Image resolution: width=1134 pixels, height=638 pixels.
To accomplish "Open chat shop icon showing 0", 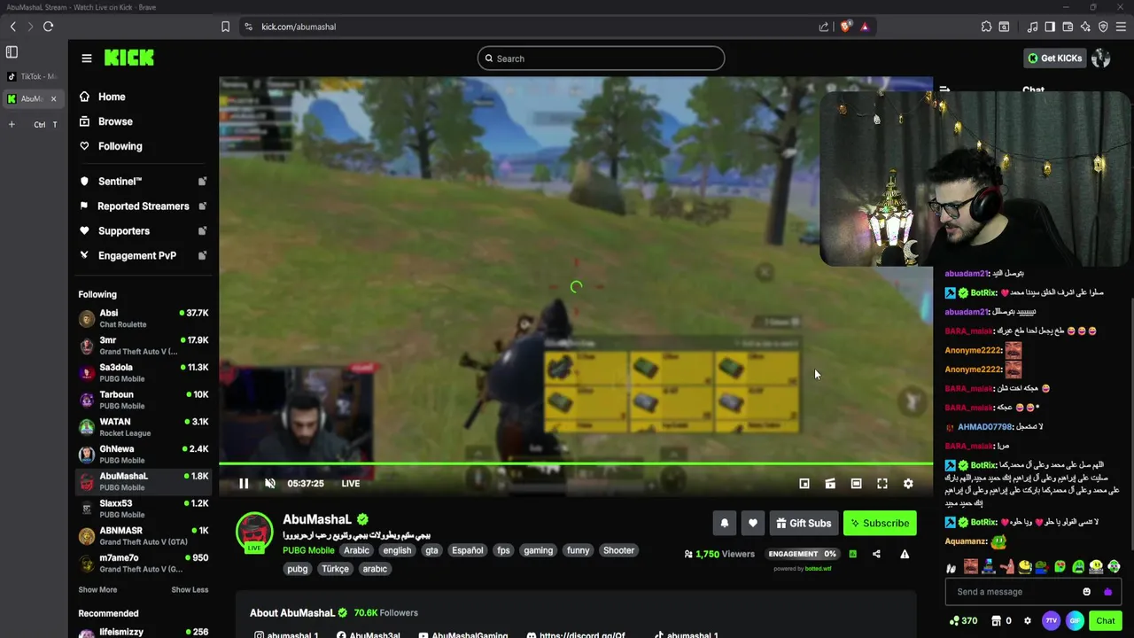I will (1002, 621).
